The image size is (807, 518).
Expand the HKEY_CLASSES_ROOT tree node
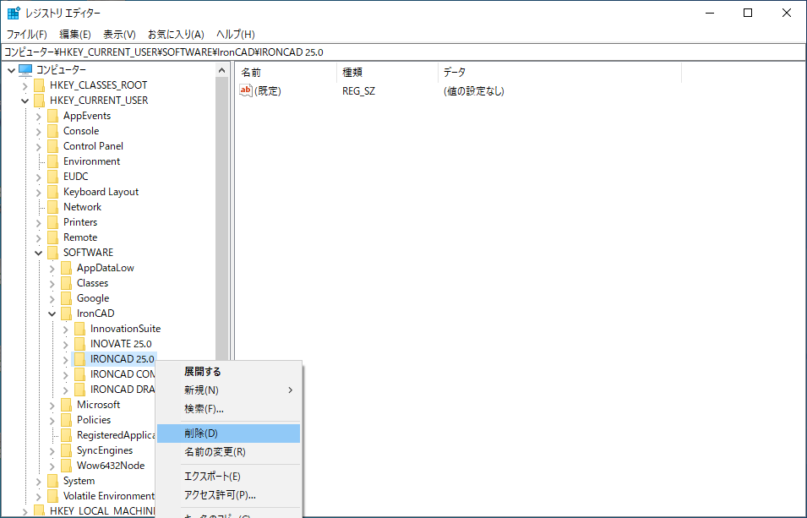click(x=25, y=85)
